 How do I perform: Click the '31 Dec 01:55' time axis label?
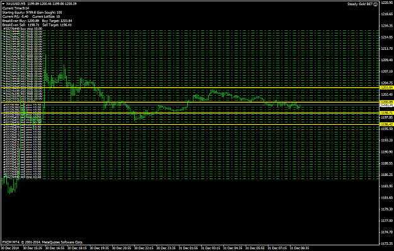pos(188,248)
